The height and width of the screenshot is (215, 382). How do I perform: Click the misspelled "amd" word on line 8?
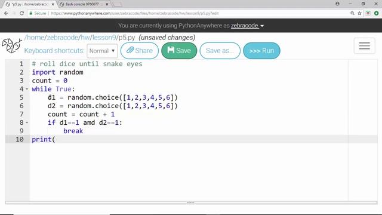click(x=89, y=122)
